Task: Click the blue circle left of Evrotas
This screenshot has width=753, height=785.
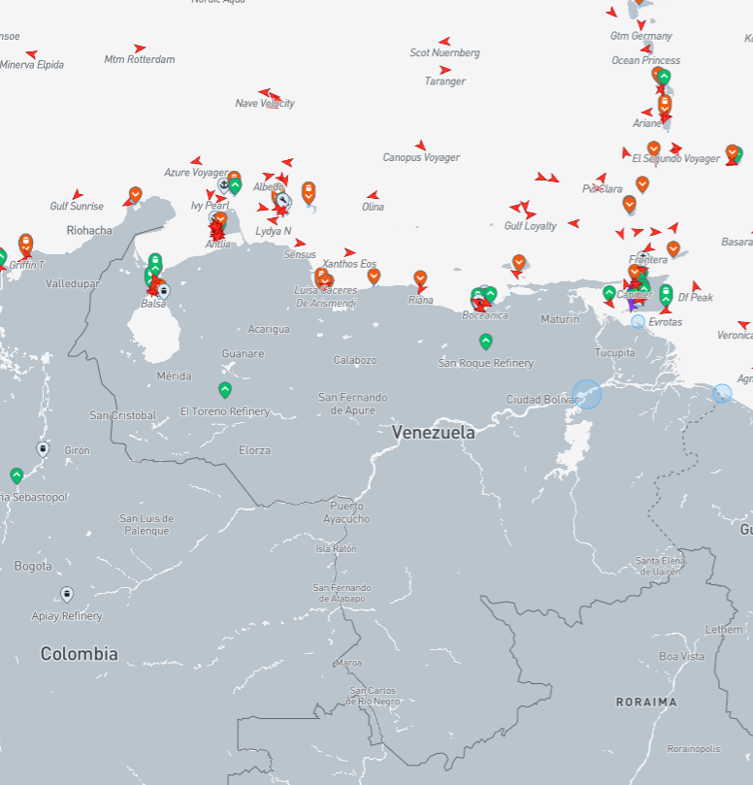Action: pyautogui.click(x=638, y=321)
